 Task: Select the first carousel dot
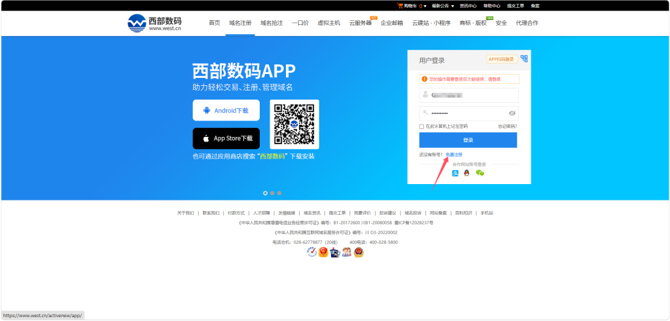click(x=266, y=193)
